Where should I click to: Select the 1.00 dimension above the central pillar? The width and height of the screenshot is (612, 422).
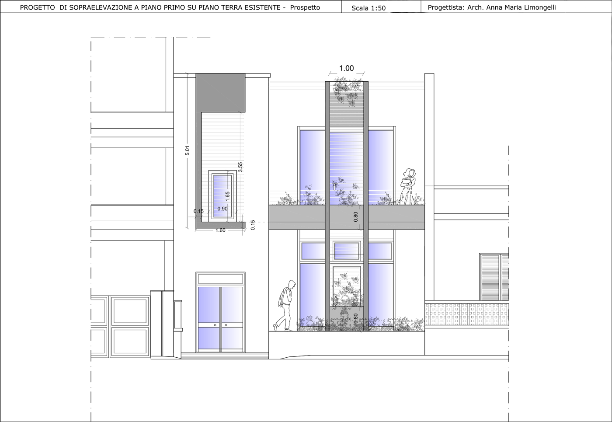346,68
